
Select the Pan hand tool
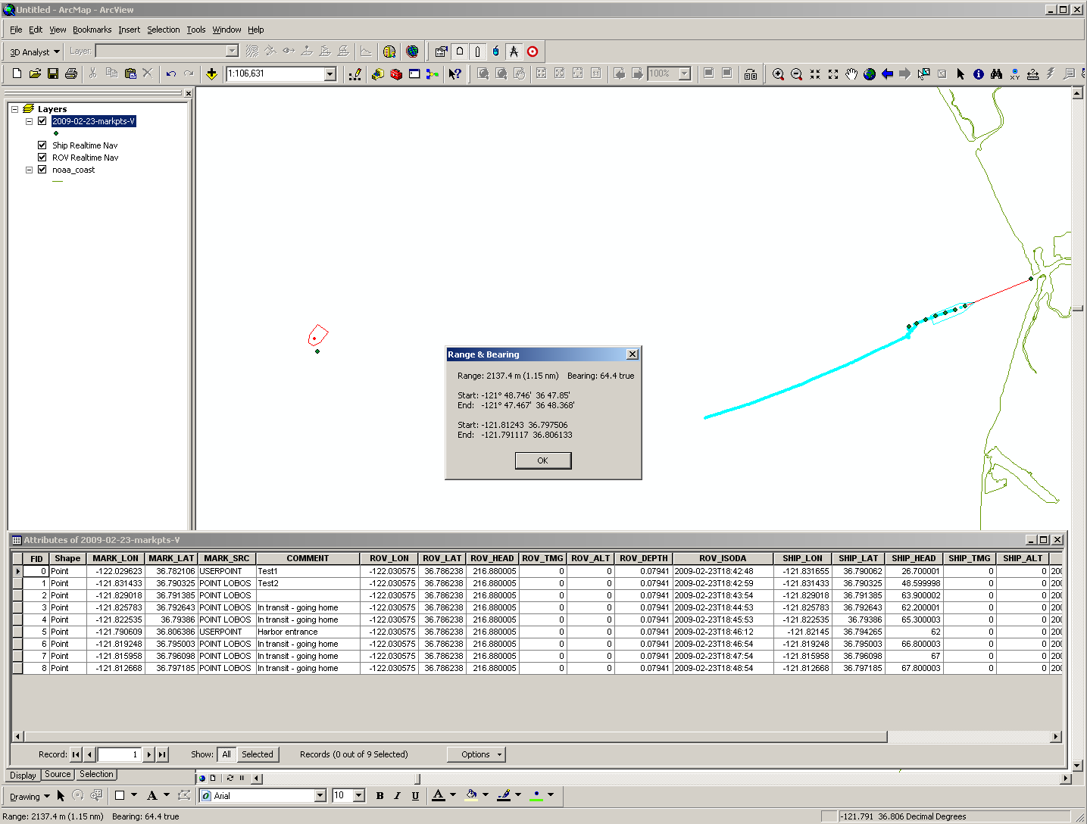pos(851,73)
